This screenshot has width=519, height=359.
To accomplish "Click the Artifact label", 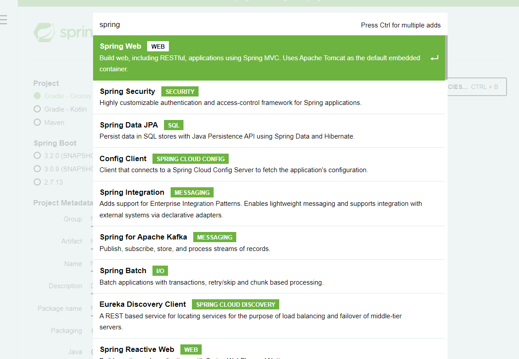I will pos(71,241).
